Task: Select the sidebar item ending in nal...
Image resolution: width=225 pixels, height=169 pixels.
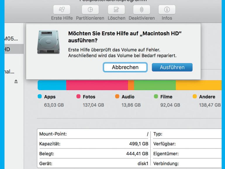Action: pyautogui.click(x=9, y=71)
